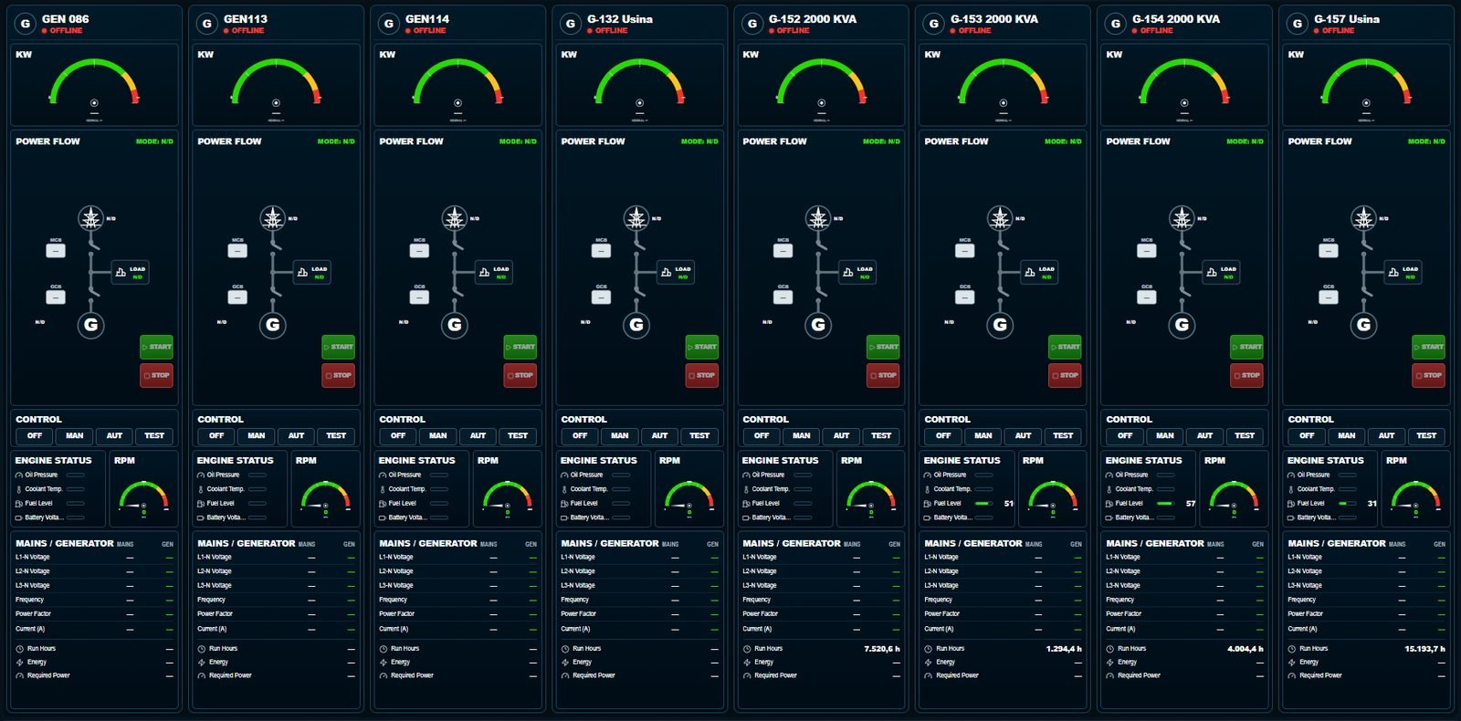
Task: Click the G header icon of GEN 086
Action: (x=26, y=24)
